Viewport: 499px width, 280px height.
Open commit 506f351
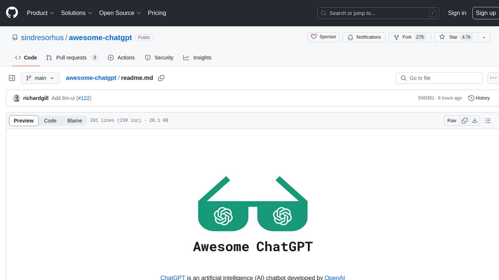pyautogui.click(x=426, y=98)
